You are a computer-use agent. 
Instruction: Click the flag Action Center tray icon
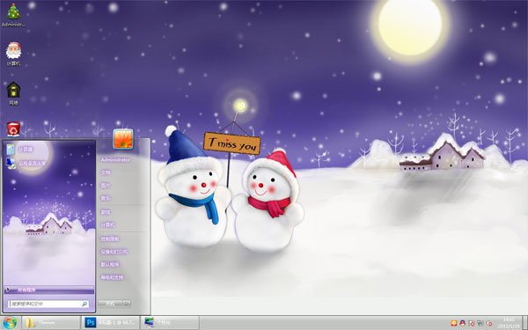472,323
